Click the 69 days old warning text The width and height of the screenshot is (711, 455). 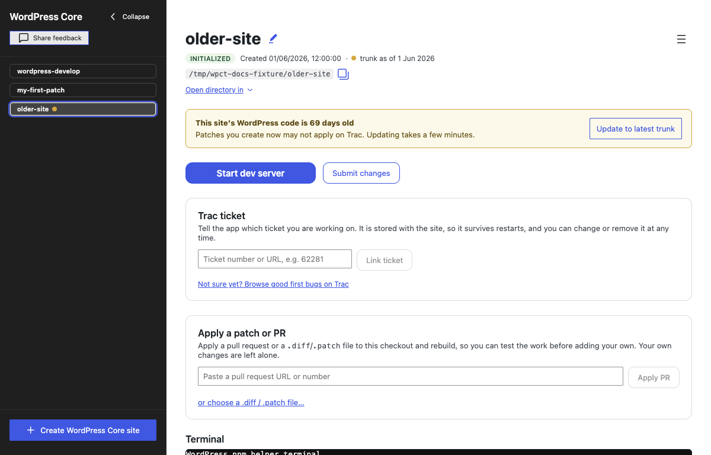click(275, 123)
